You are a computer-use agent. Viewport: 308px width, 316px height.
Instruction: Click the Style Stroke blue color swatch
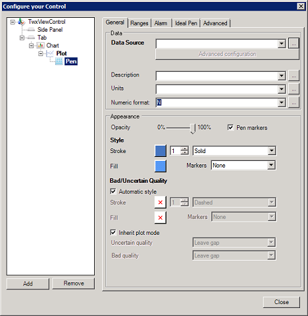[x=161, y=151]
